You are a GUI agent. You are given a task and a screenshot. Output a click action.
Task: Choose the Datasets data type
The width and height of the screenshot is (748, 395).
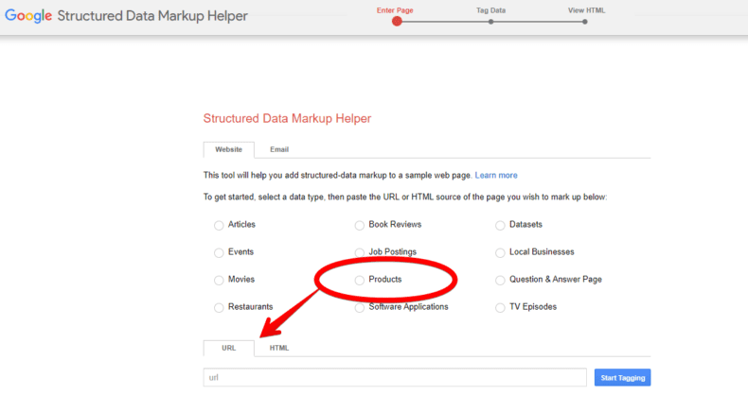coord(500,225)
